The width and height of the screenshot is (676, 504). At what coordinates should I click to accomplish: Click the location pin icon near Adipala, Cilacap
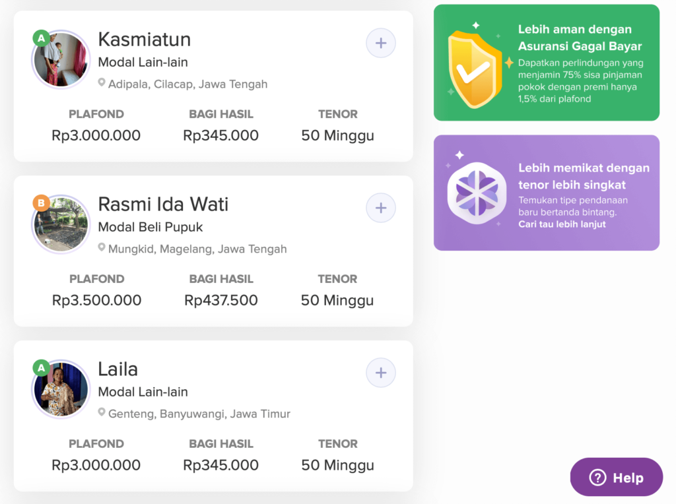click(102, 84)
